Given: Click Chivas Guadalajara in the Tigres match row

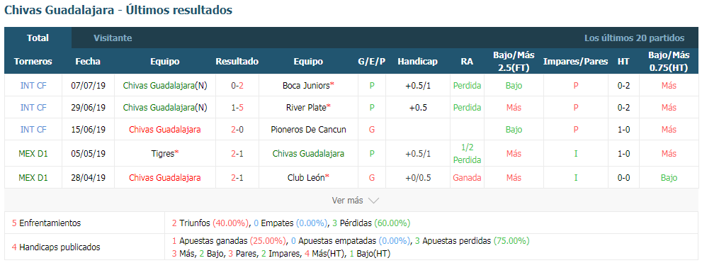Looking at the screenshot, I should (x=308, y=153).
